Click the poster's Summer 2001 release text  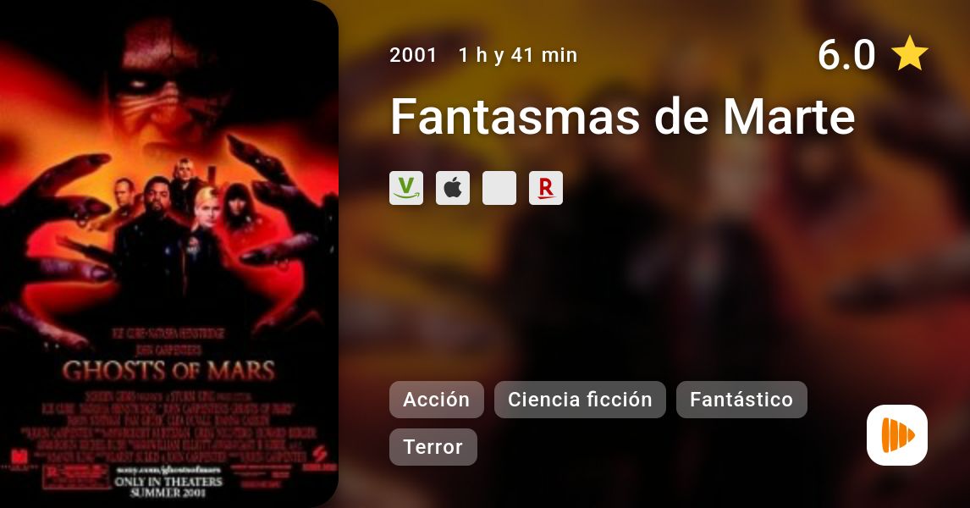[x=168, y=493]
